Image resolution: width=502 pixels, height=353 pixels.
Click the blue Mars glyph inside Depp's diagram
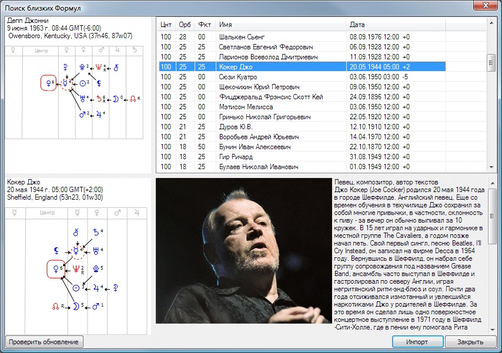pos(83,115)
